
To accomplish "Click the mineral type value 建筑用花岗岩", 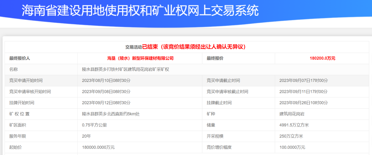I will [x=292, y=114].
